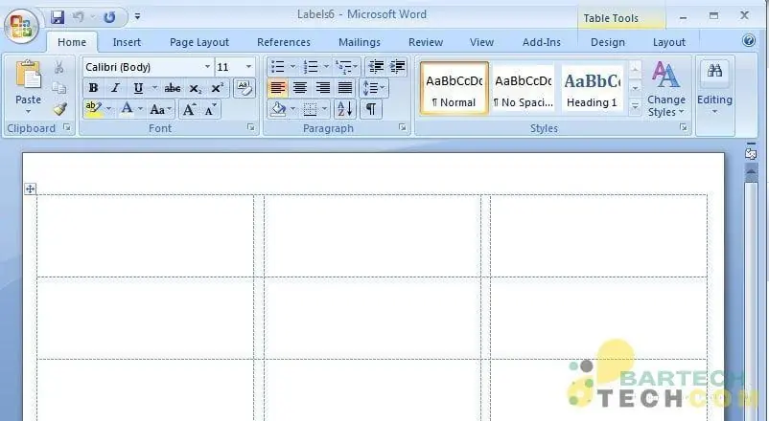769x421 pixels.
Task: Copy the selection
Action: 59,88
